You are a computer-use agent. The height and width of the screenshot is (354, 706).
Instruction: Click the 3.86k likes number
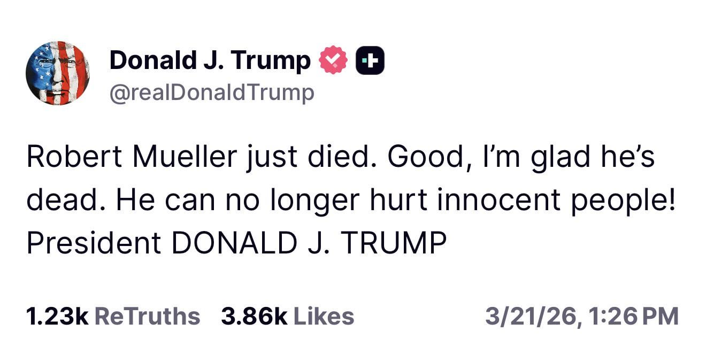pyautogui.click(x=254, y=316)
